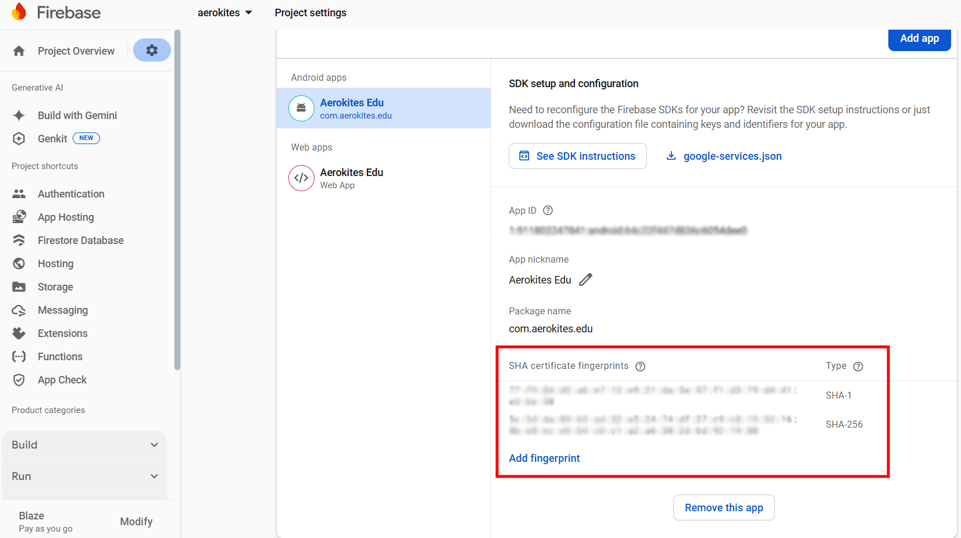The width and height of the screenshot is (961, 538).
Task: Click the App Hosting icon
Action: tap(19, 217)
